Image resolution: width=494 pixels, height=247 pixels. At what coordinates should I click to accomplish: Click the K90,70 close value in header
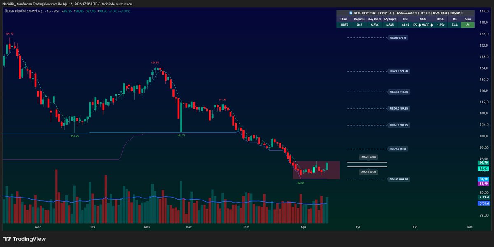[102, 11]
